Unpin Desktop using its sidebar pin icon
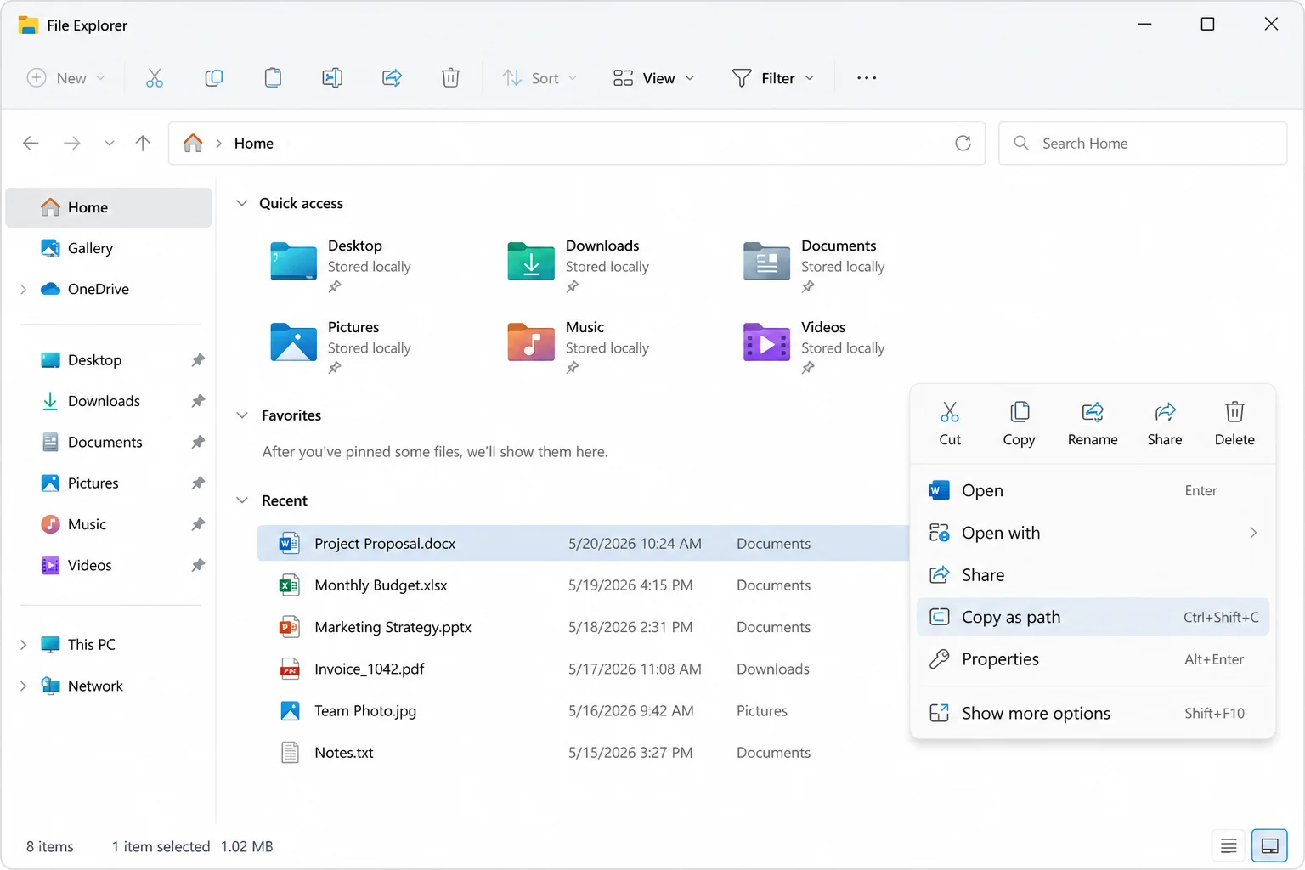Image resolution: width=1305 pixels, height=870 pixels. [x=198, y=360]
